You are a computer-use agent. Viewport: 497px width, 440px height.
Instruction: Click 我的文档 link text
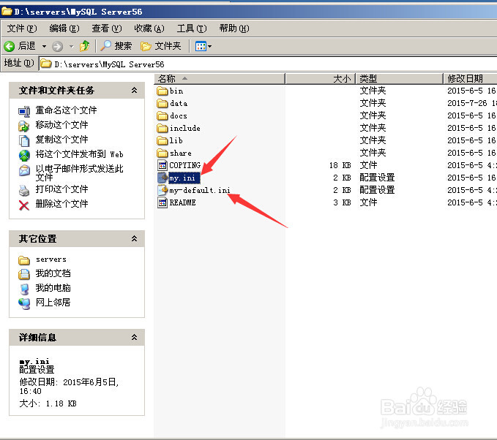[53, 273]
